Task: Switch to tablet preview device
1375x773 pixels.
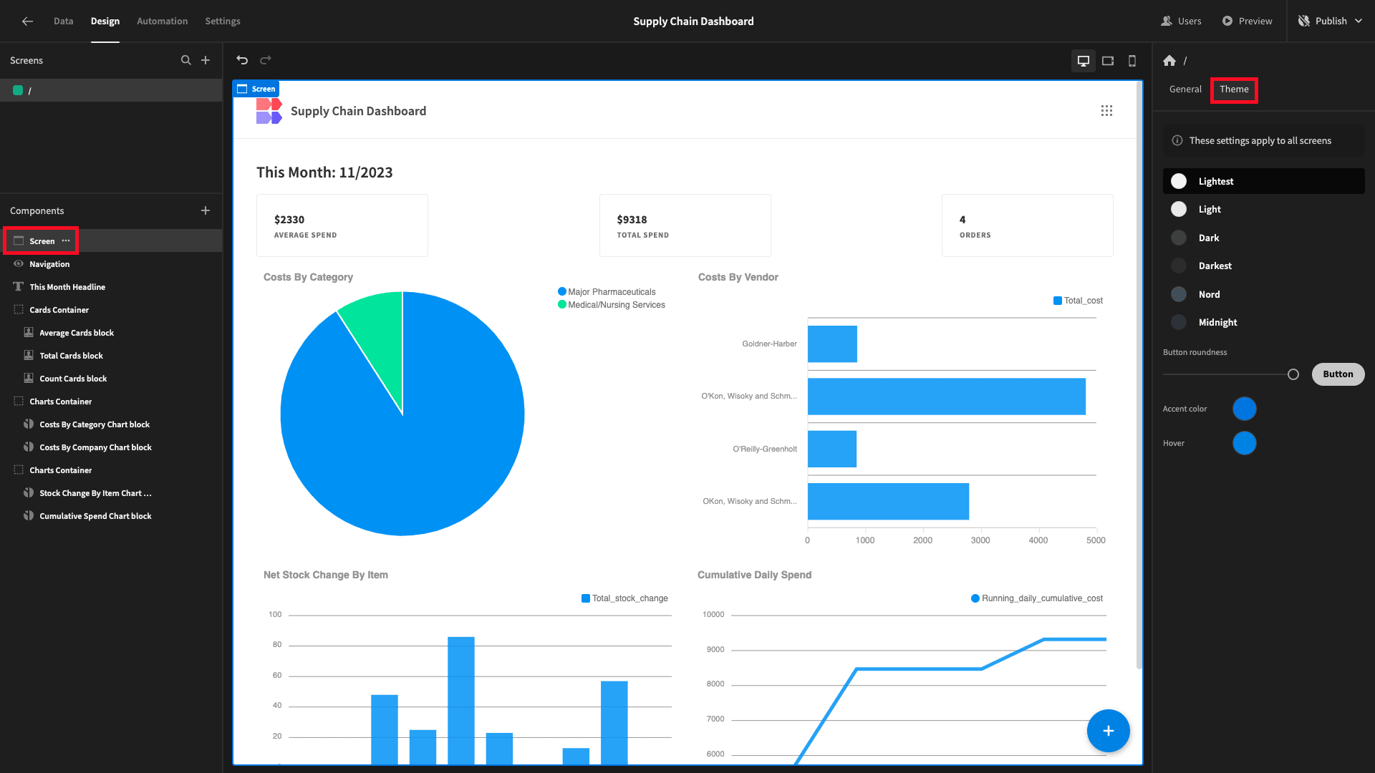Action: click(x=1108, y=61)
